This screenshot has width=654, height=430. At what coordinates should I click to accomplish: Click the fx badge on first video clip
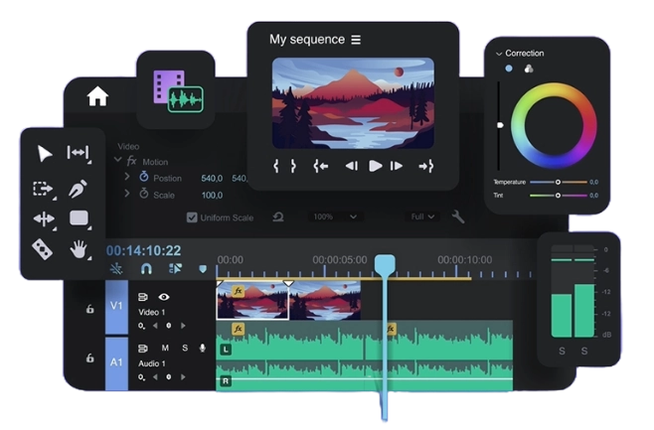(x=238, y=290)
